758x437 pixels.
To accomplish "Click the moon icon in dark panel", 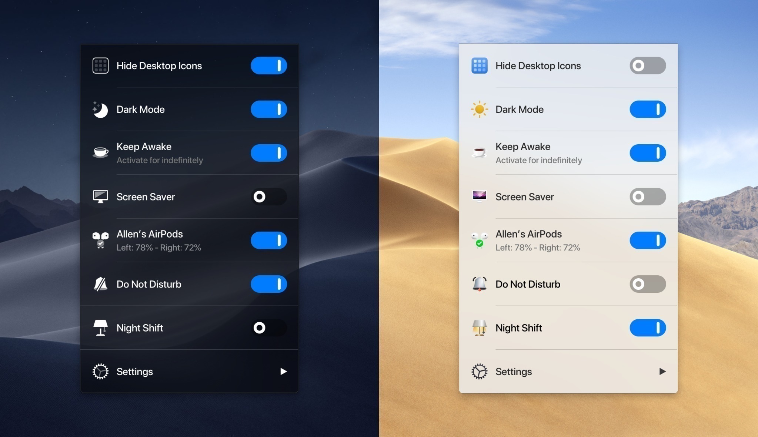I will tap(100, 110).
